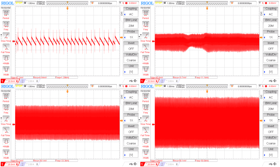The width and height of the screenshot is (280, 167).
Task: Open Unit [V] selector in the 33.3kHz capture
Action: [x=131, y=152]
